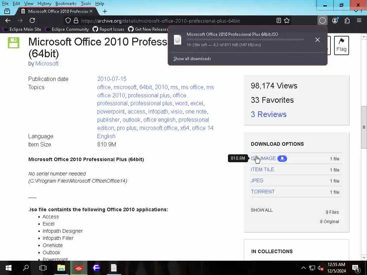Open the document app on the taskbar

pos(114,268)
